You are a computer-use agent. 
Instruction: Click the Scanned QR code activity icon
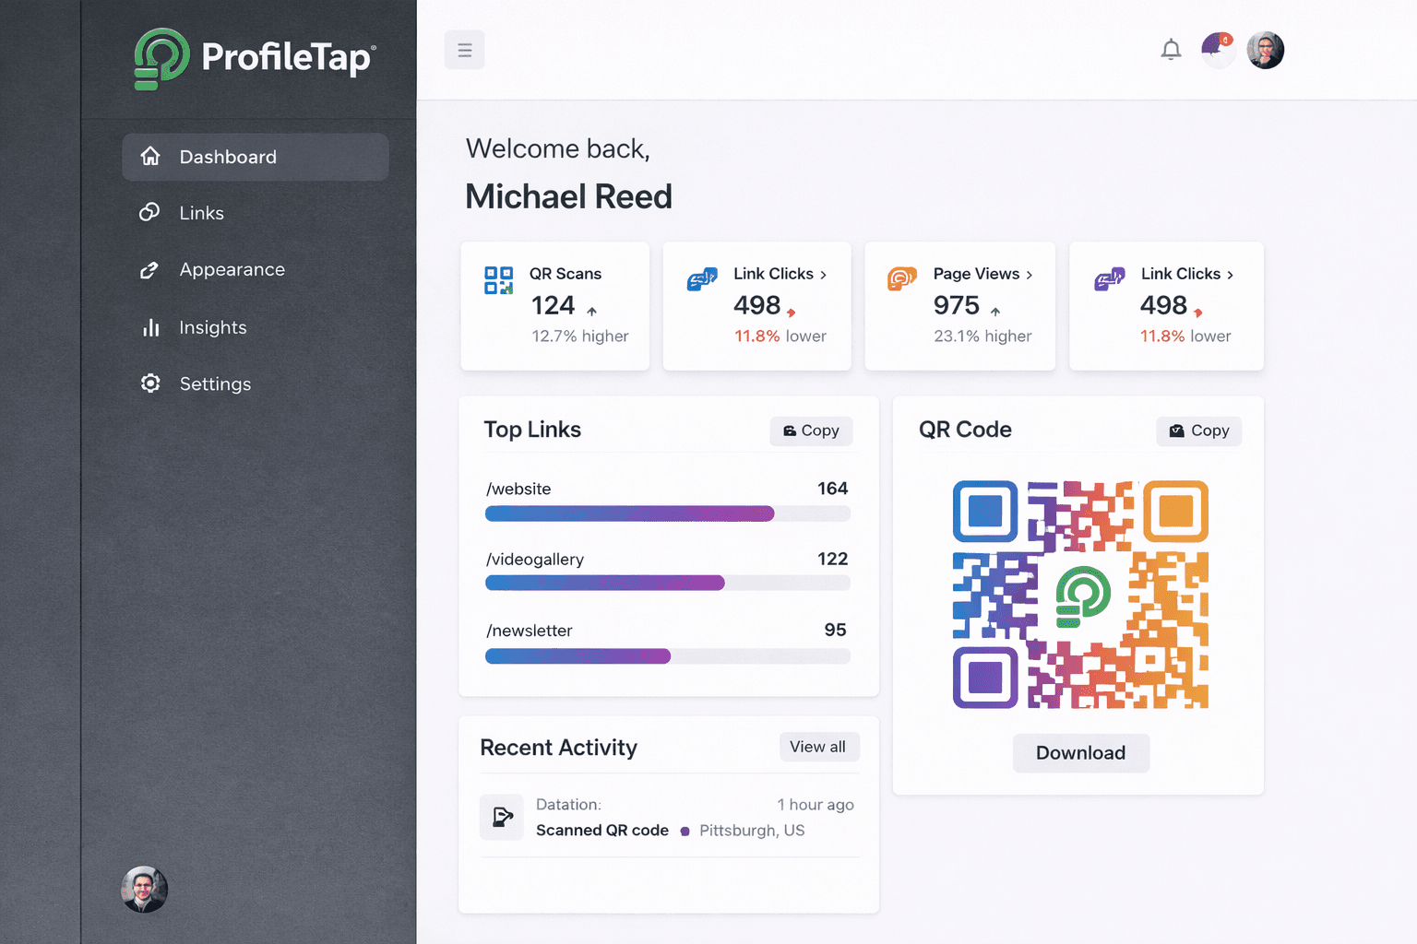(501, 817)
